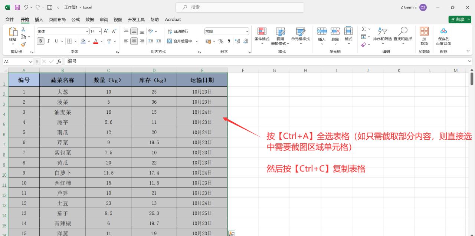Collapse the ribbon with the chevron
Screen dimensions: 475x236
(x=468, y=51)
